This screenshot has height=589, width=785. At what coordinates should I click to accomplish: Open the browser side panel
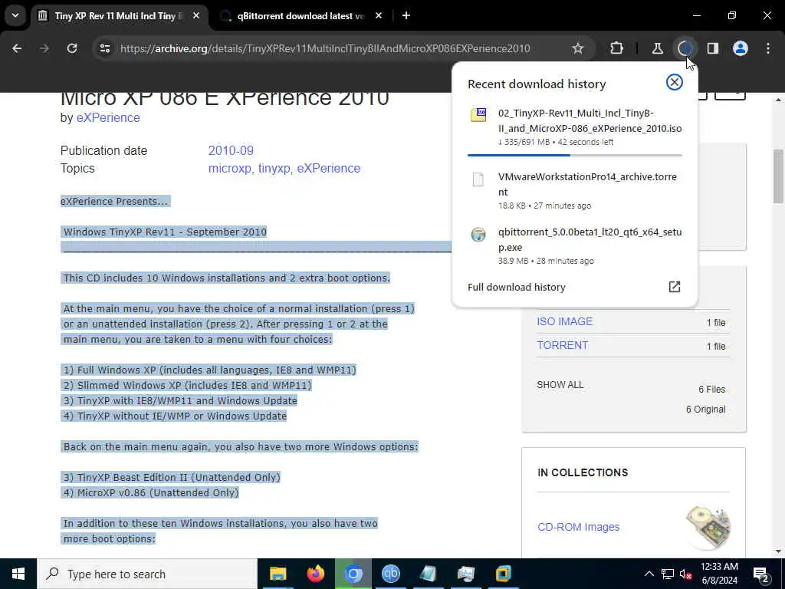click(x=713, y=48)
